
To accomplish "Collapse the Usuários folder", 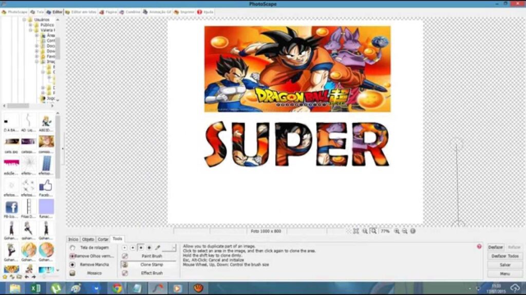I will tap(24, 20).
